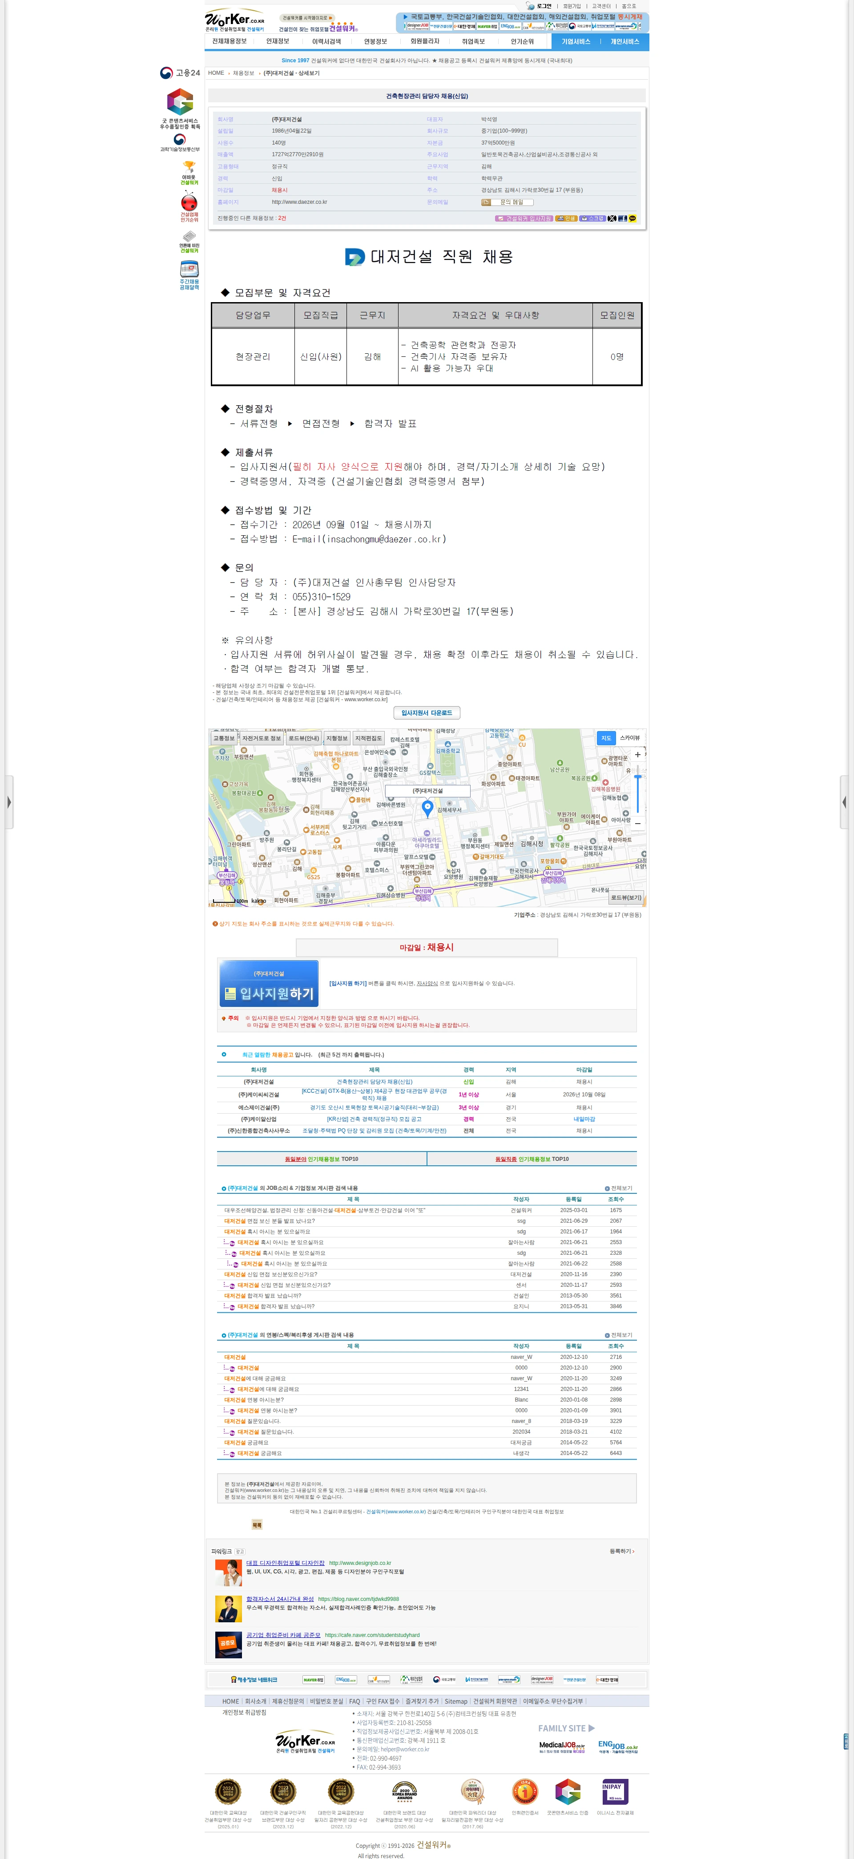854x1859 pixels.
Task: Open 어바웃 건설워커 trophy icon
Action: tap(189, 173)
